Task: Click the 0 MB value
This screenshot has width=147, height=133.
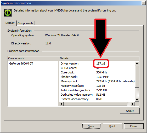Action: [99, 99]
